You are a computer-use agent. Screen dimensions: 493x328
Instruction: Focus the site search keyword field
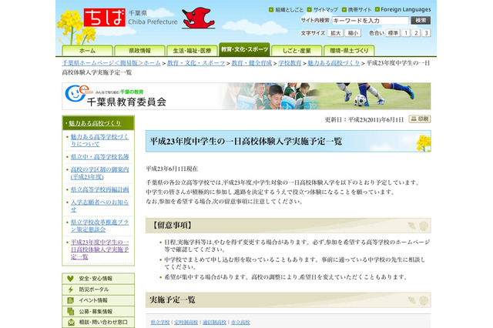tap(371, 21)
